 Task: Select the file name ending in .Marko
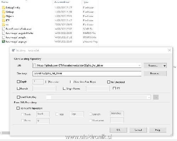tap(19, 33)
